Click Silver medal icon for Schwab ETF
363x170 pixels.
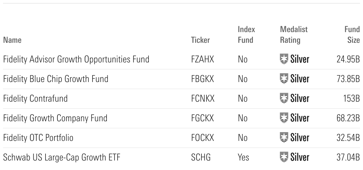point(284,157)
